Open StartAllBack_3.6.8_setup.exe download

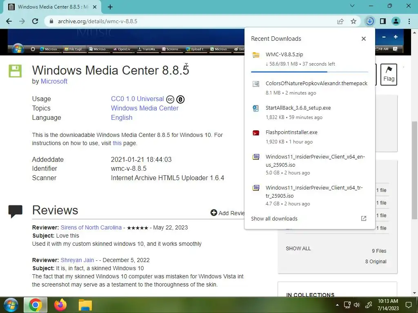pos(309,112)
